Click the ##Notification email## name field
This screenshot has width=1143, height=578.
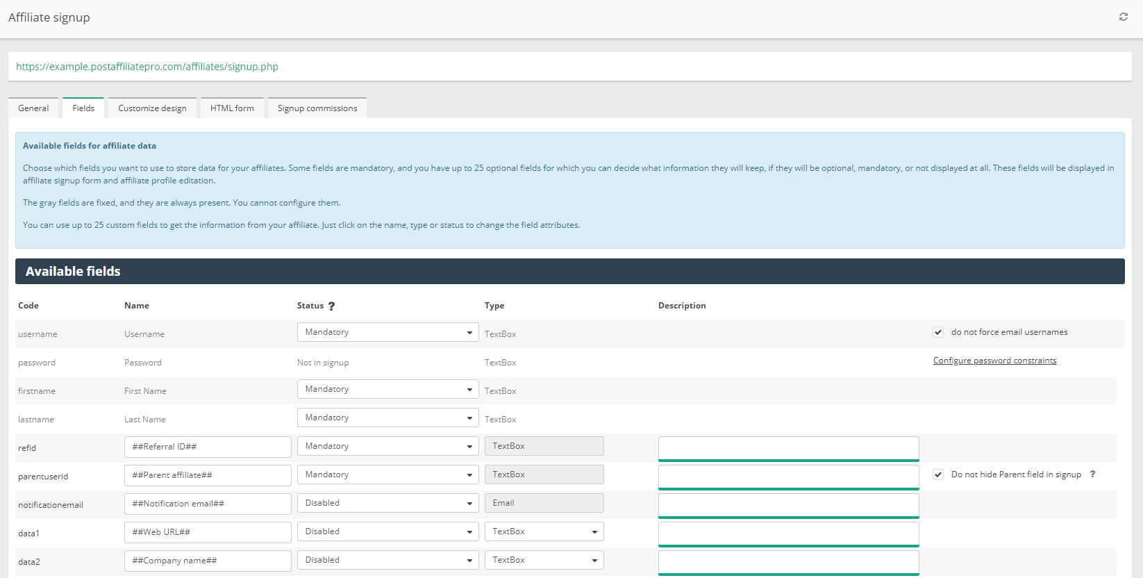[208, 504]
